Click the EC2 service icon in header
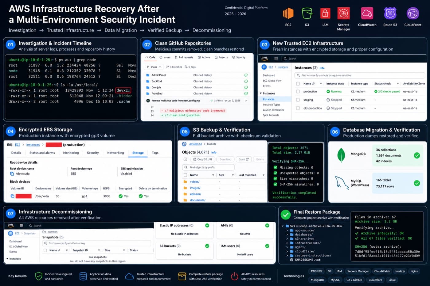This screenshot has height=286, width=430. [288, 13]
